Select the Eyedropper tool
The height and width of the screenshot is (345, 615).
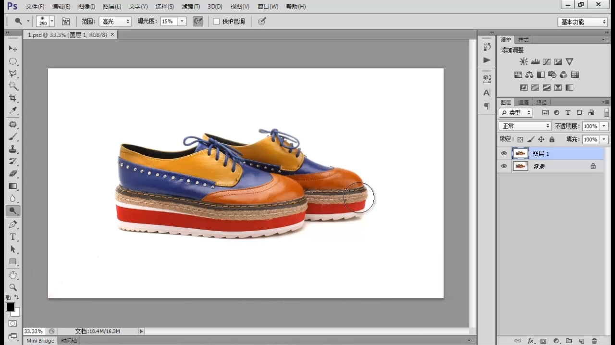(13, 111)
